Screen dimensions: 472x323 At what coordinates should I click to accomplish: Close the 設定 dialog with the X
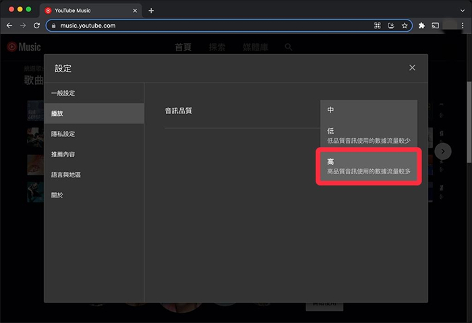click(412, 67)
